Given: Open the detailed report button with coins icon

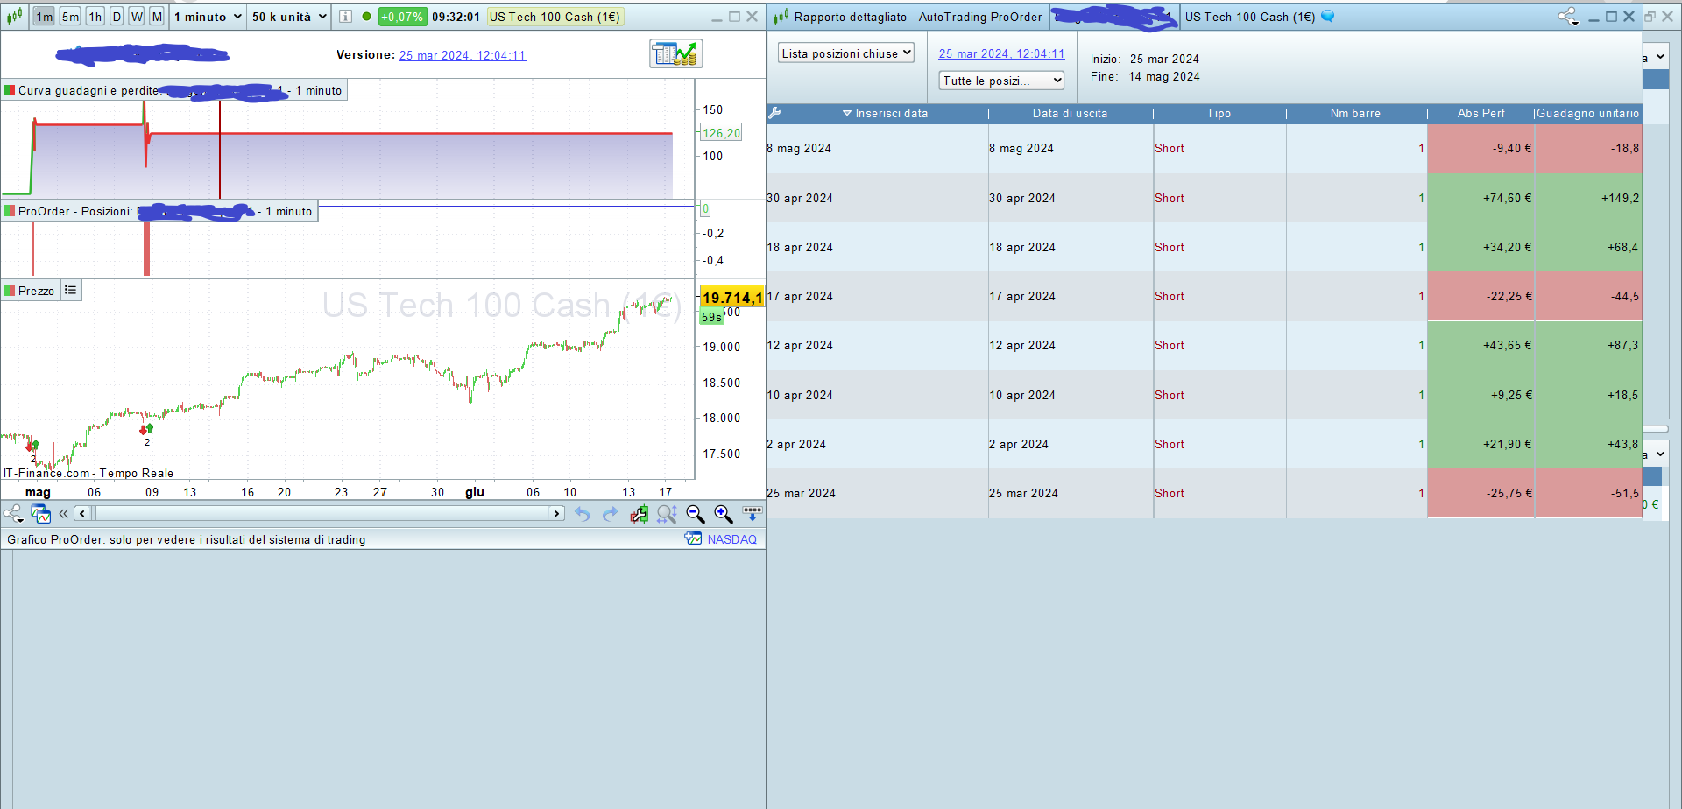Looking at the screenshot, I should tap(675, 53).
